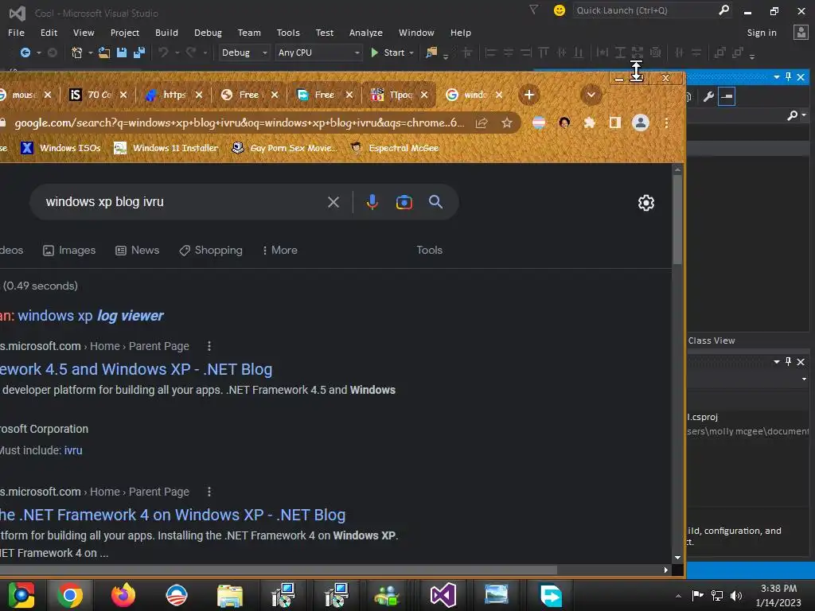Click the search icon in solution panel
Screen dimensions: 815x611
(x=792, y=115)
